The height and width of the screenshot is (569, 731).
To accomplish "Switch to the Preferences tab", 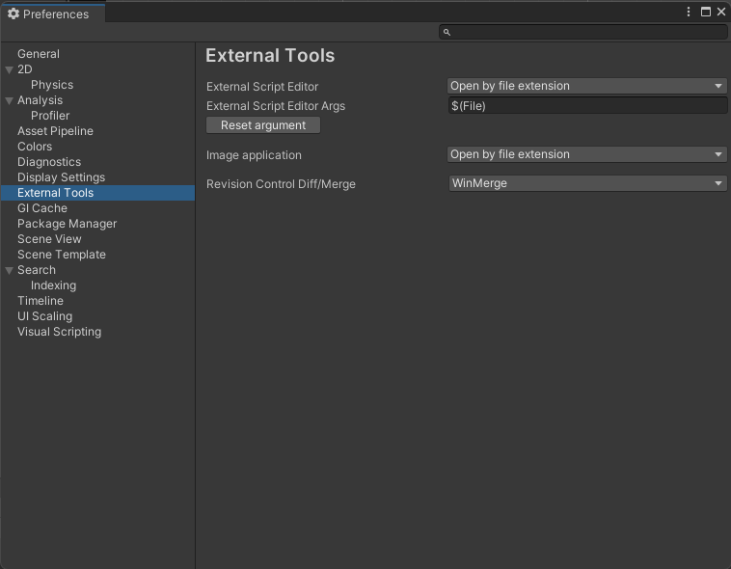I will coord(48,14).
